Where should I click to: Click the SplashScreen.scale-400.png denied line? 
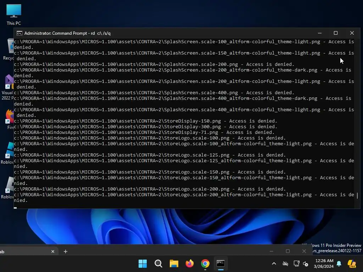coord(154,92)
